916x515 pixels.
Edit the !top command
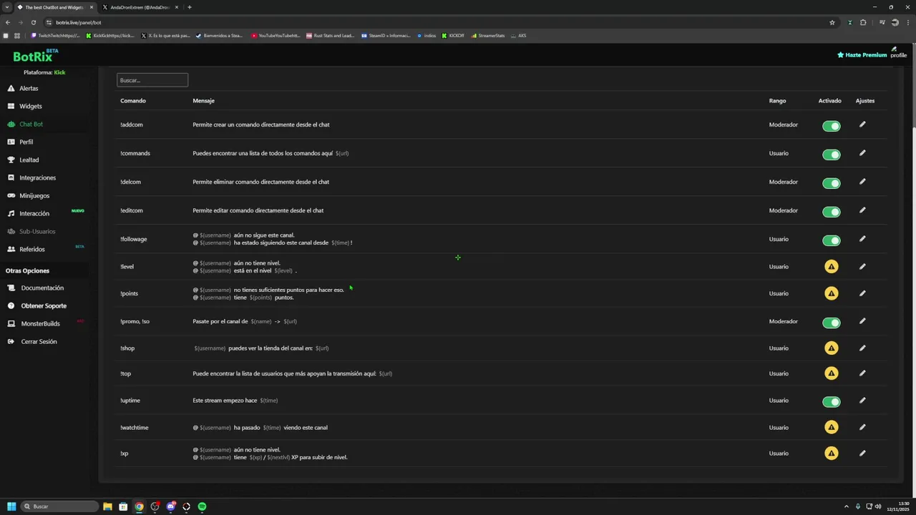[862, 373]
